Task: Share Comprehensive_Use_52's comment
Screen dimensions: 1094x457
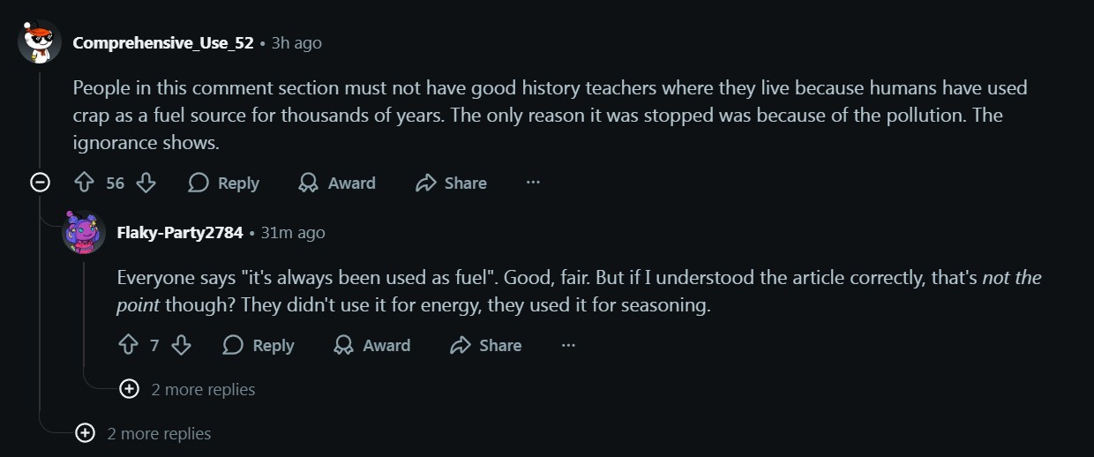Action: [451, 183]
